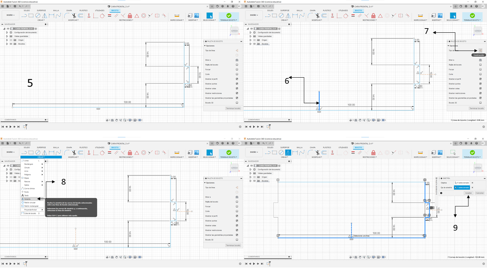The height and width of the screenshot is (274, 487).
Task: Hide Bocetos folder via eye in bottom-right window
Action: [254, 181]
